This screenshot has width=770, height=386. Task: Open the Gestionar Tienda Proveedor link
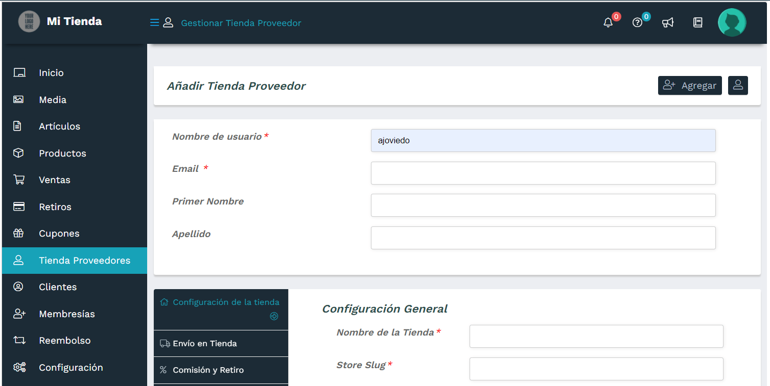click(241, 23)
